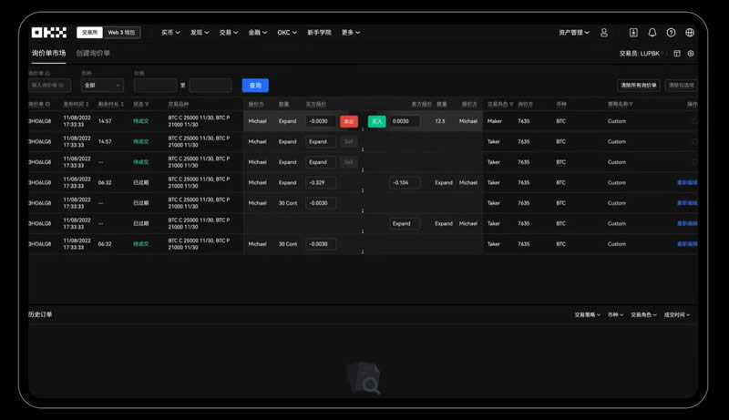The height and width of the screenshot is (420, 729).
Task: Switch to the 创建询价单 tab
Action: tap(93, 53)
